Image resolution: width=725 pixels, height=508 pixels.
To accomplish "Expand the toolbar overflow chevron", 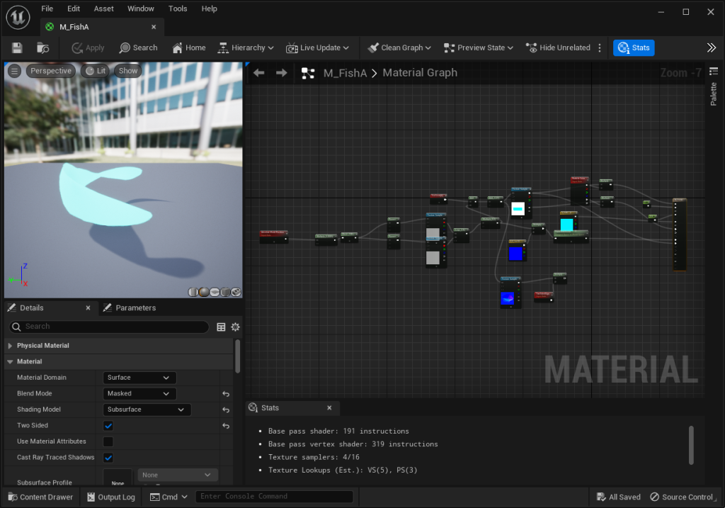I will [x=711, y=47].
